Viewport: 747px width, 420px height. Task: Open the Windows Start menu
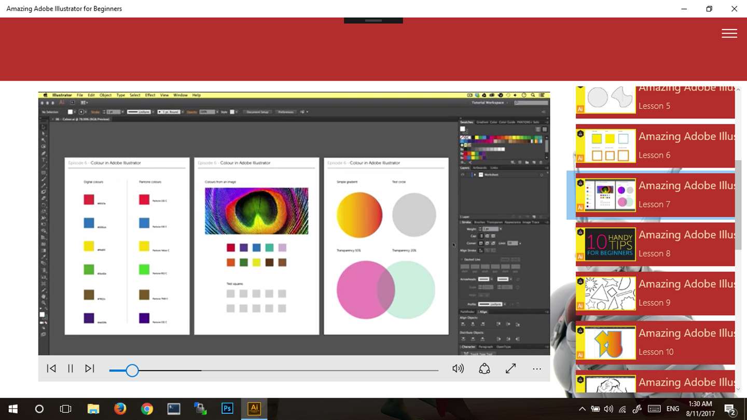tap(12, 409)
